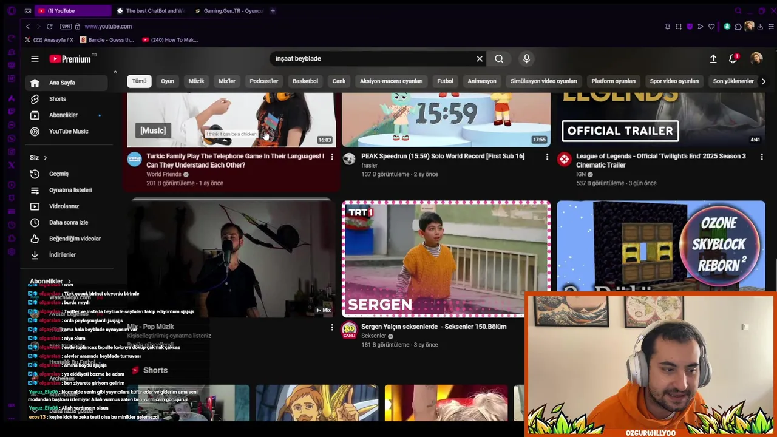Click the magnifier search button
Viewport: 777px width, 437px height.
(499, 59)
